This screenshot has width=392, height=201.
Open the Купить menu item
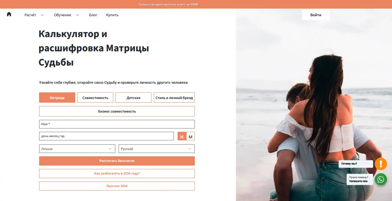(112, 15)
